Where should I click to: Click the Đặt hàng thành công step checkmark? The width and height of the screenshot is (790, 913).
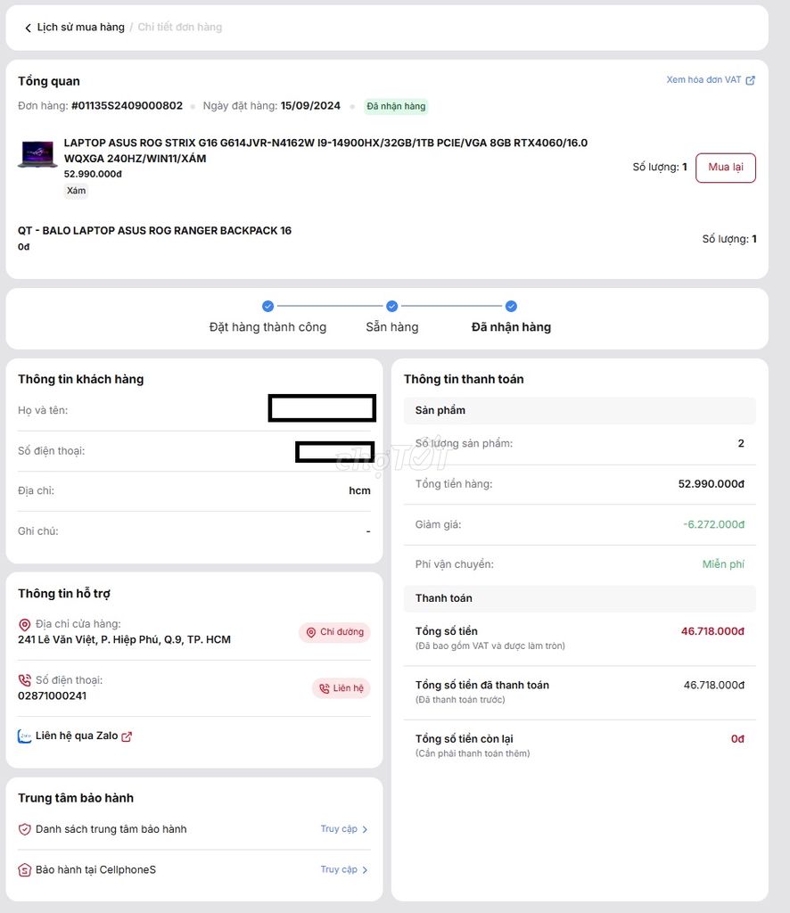click(267, 306)
